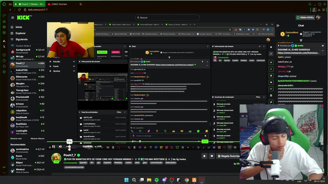Viewport: 328px width, 184px height.
Task: Pause the Pooh7_7 stream
Action: point(53,147)
